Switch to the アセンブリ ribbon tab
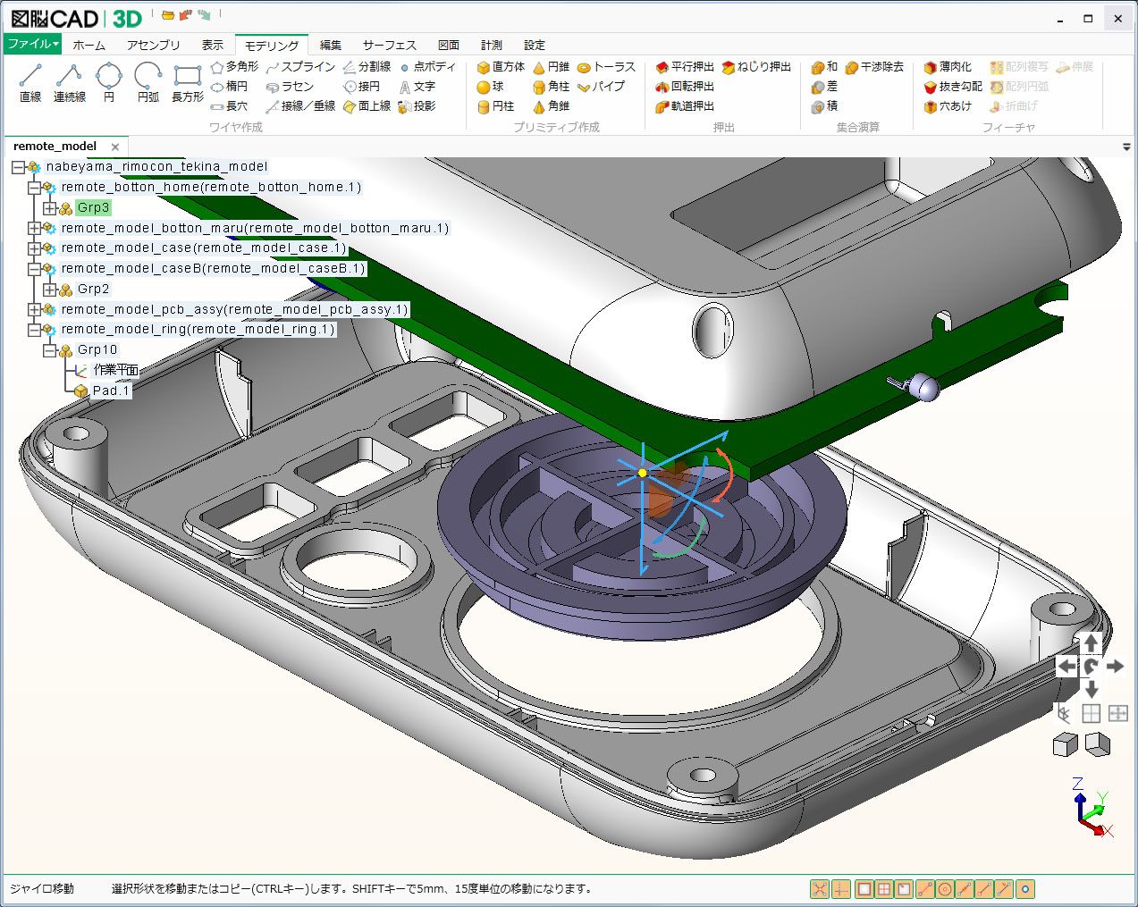Viewport: 1138px width, 907px height. tap(153, 45)
